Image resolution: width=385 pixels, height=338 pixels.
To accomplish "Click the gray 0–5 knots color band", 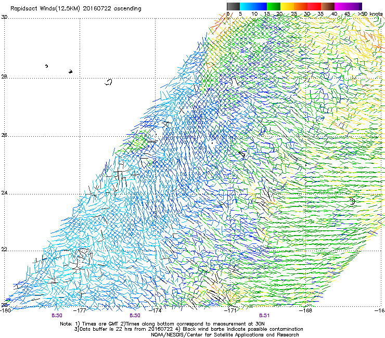I will pos(233,6).
